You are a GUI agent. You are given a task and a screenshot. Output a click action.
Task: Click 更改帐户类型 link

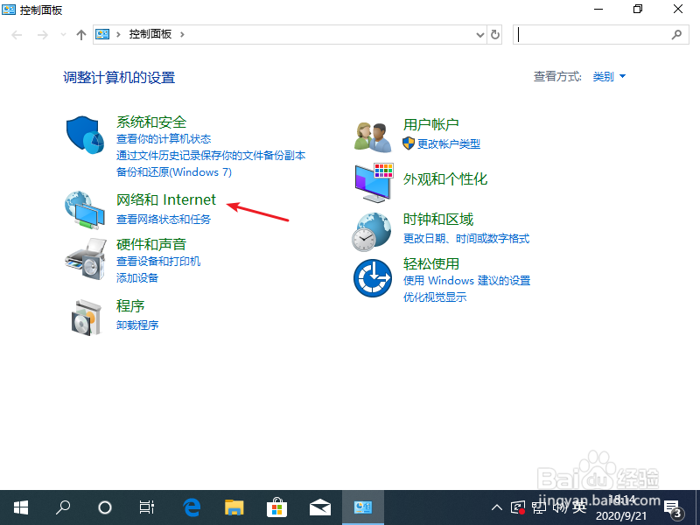pos(449,144)
